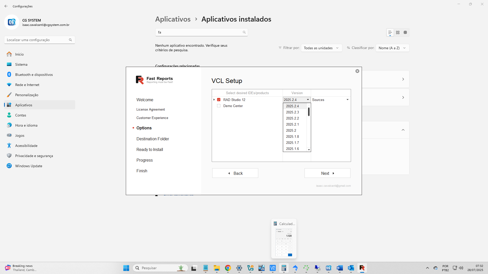Go to License Agreement step
Image resolution: width=488 pixels, height=274 pixels.
150,109
